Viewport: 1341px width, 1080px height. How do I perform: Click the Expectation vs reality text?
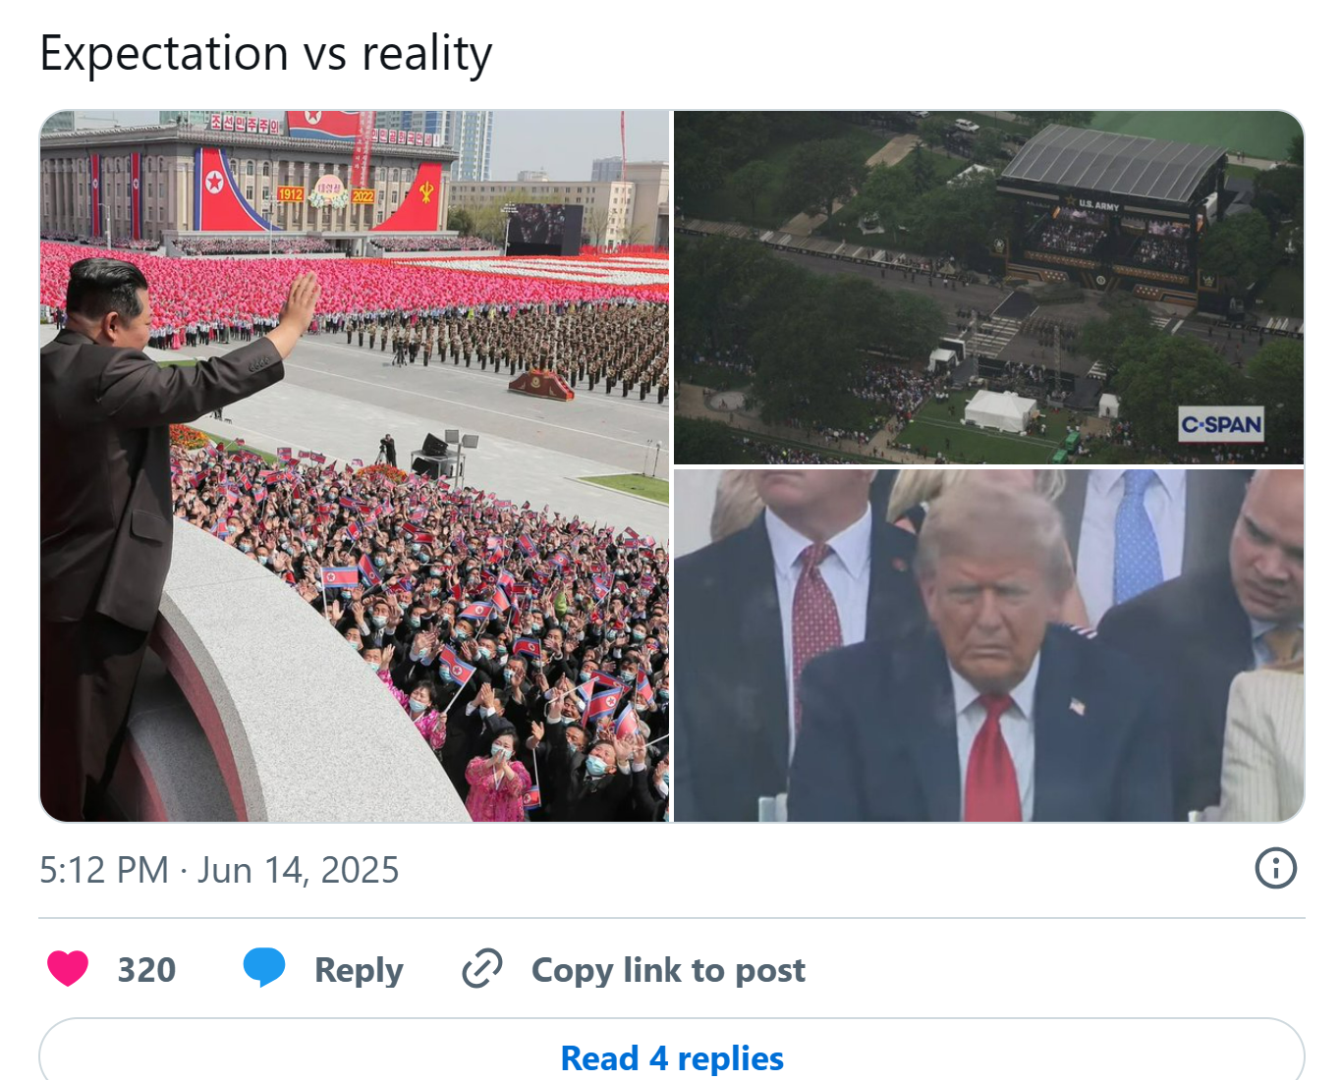tap(265, 53)
